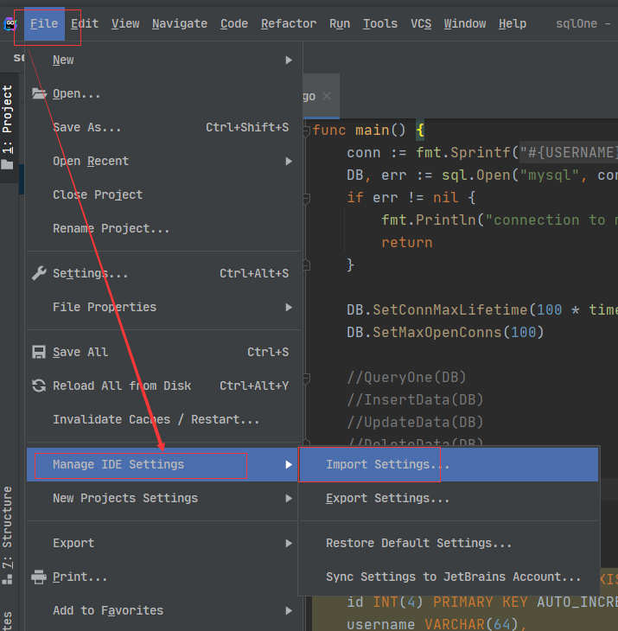This screenshot has width=618, height=631.
Task: Click the folder icon beside Open...
Action: 39,93
